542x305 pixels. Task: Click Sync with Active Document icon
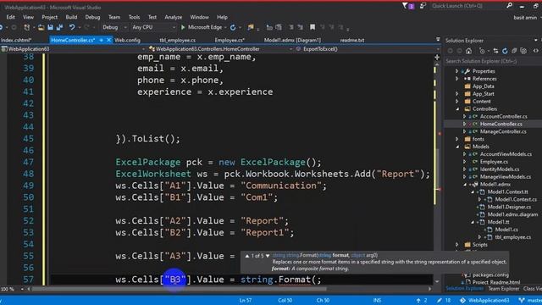(x=495, y=51)
